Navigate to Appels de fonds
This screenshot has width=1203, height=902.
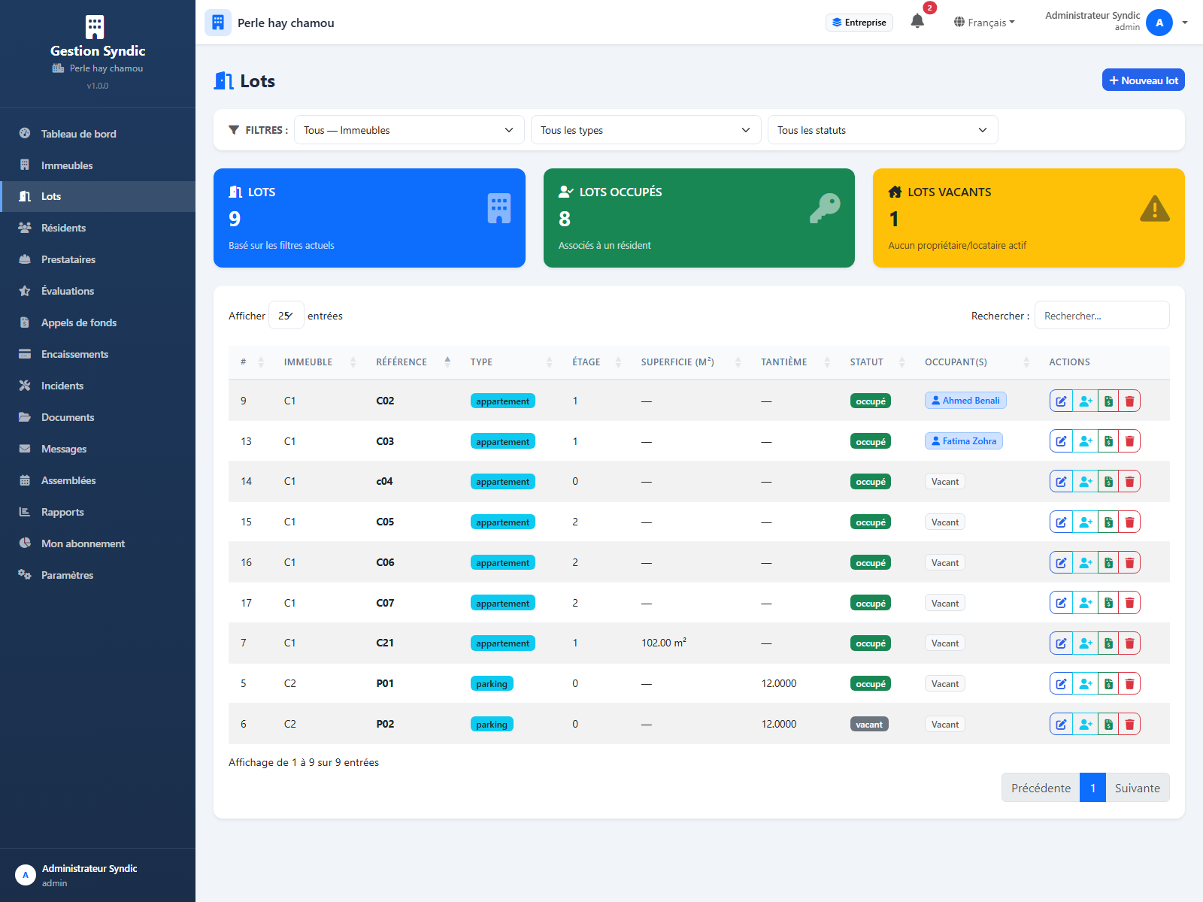98,322
